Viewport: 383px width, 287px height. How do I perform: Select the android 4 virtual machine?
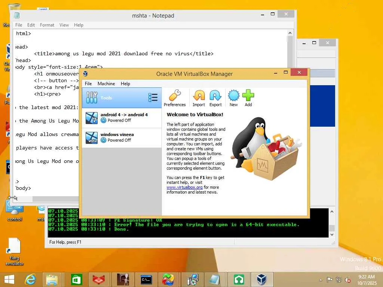tap(122, 118)
